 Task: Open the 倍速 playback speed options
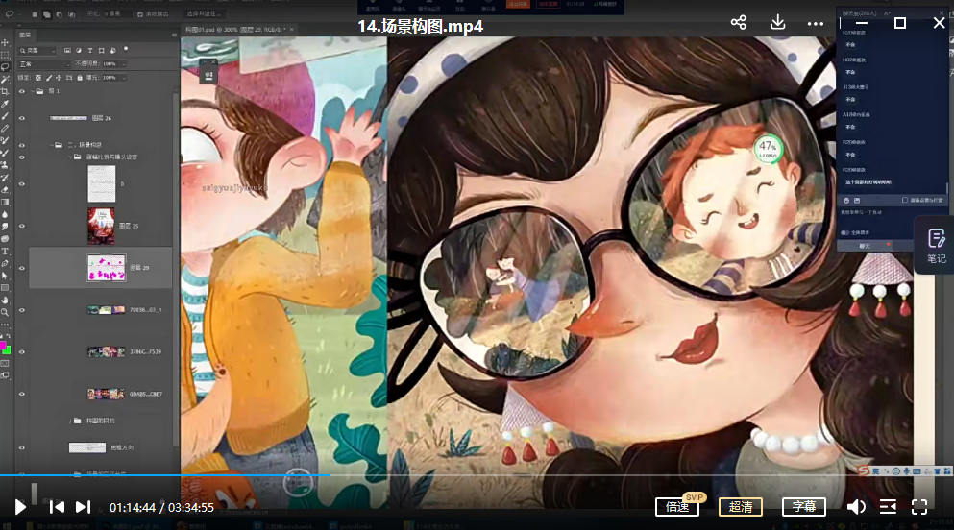point(677,507)
